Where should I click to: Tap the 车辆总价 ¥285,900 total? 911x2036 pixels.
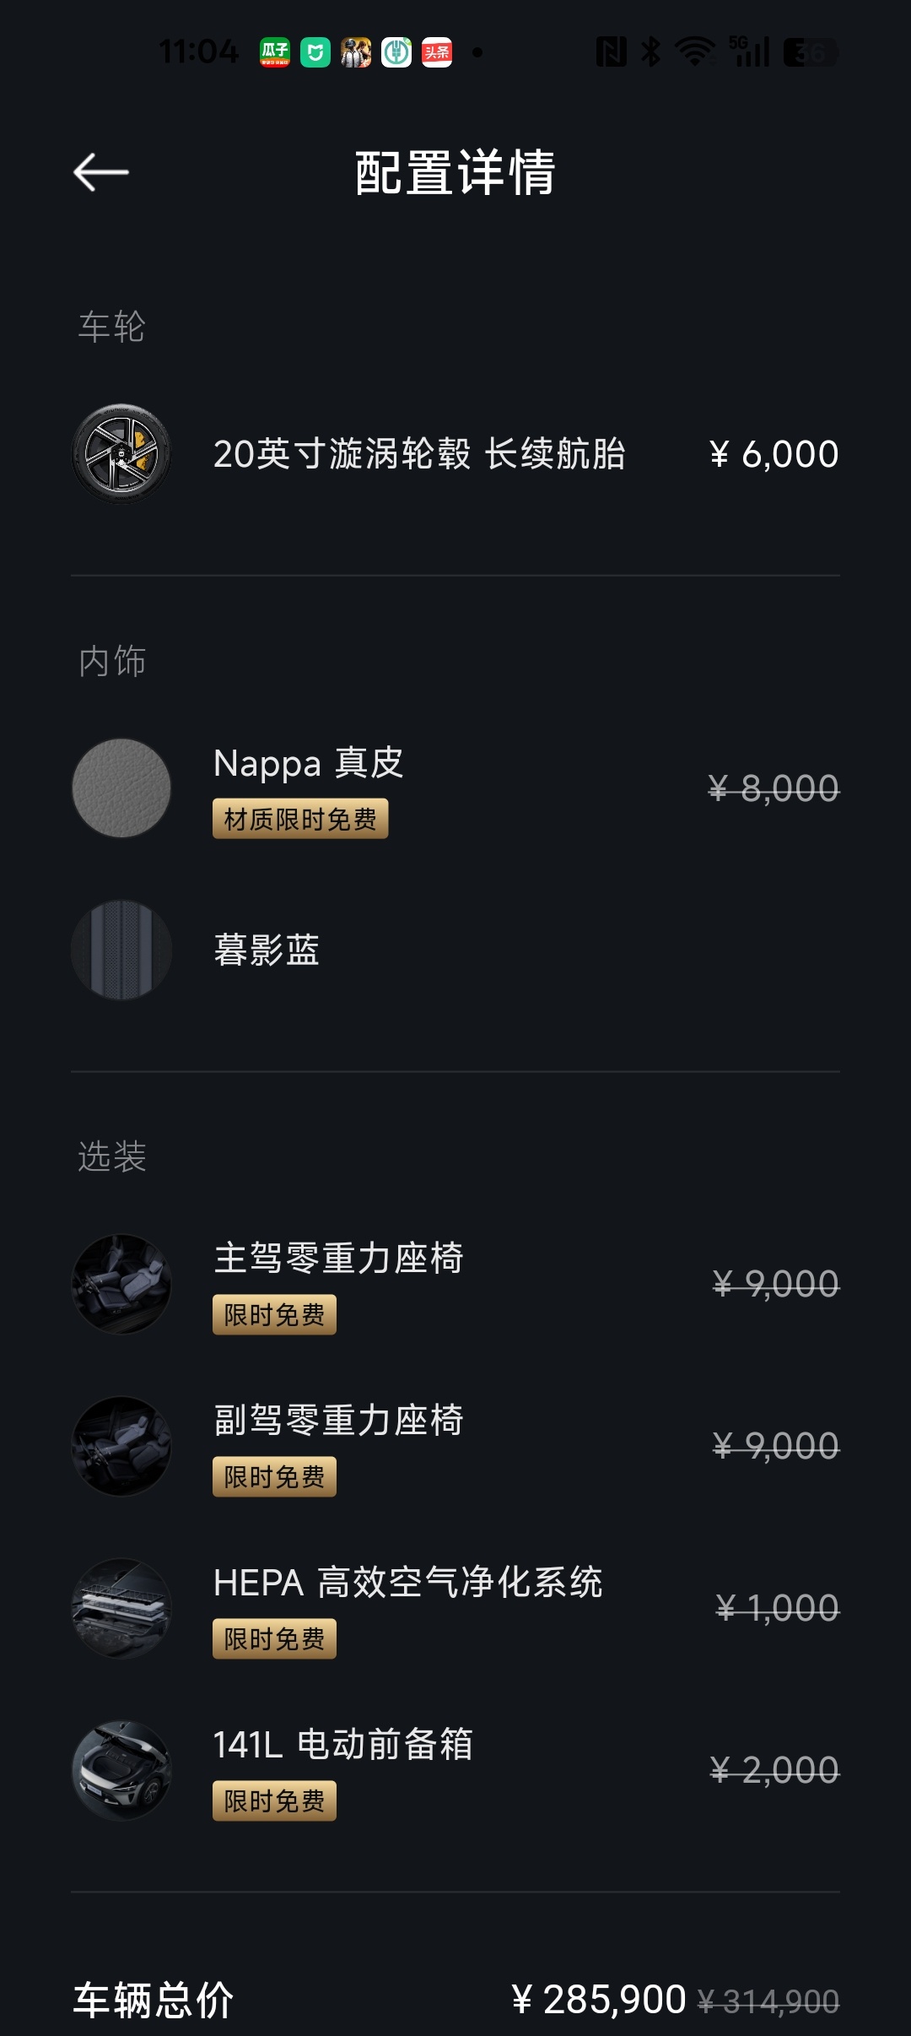point(599,2000)
